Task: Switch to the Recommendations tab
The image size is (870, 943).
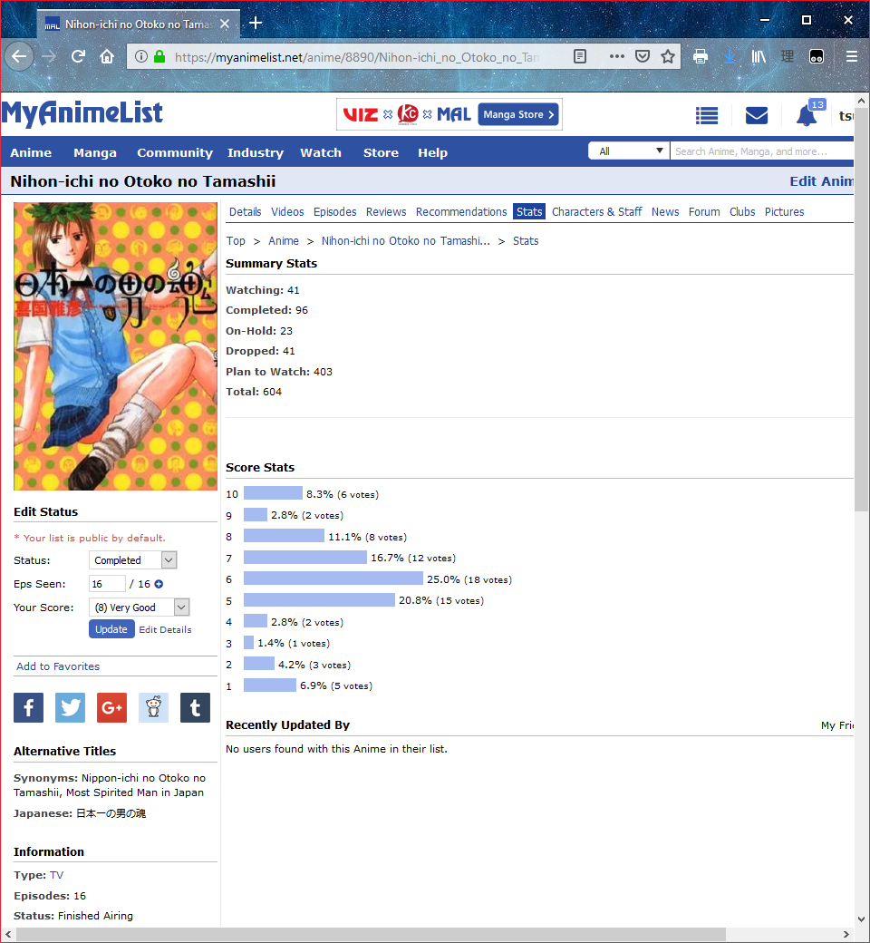Action: pos(461,211)
